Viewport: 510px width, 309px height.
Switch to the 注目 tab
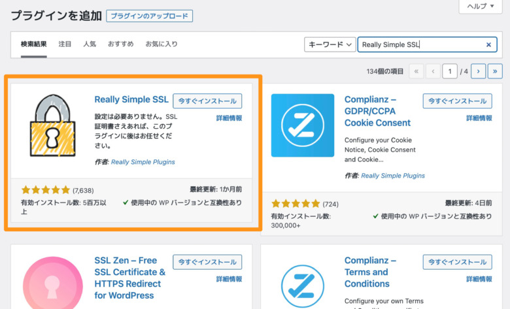pyautogui.click(x=65, y=44)
